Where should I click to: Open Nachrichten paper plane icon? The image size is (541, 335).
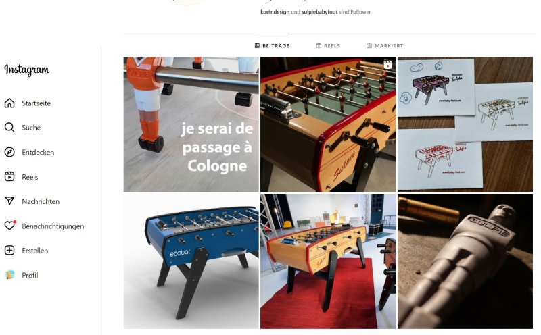pos(9,201)
